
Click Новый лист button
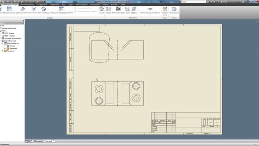click(174, 10)
